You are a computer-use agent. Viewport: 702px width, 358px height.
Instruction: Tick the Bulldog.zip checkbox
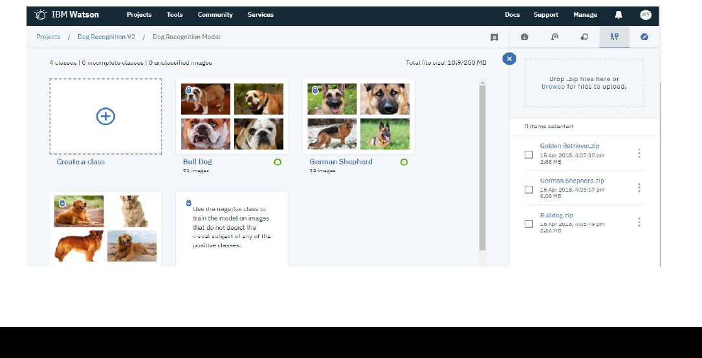pos(529,224)
